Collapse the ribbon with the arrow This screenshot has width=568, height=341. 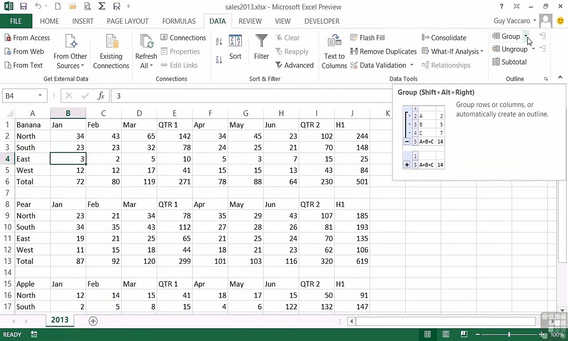pyautogui.click(x=560, y=77)
